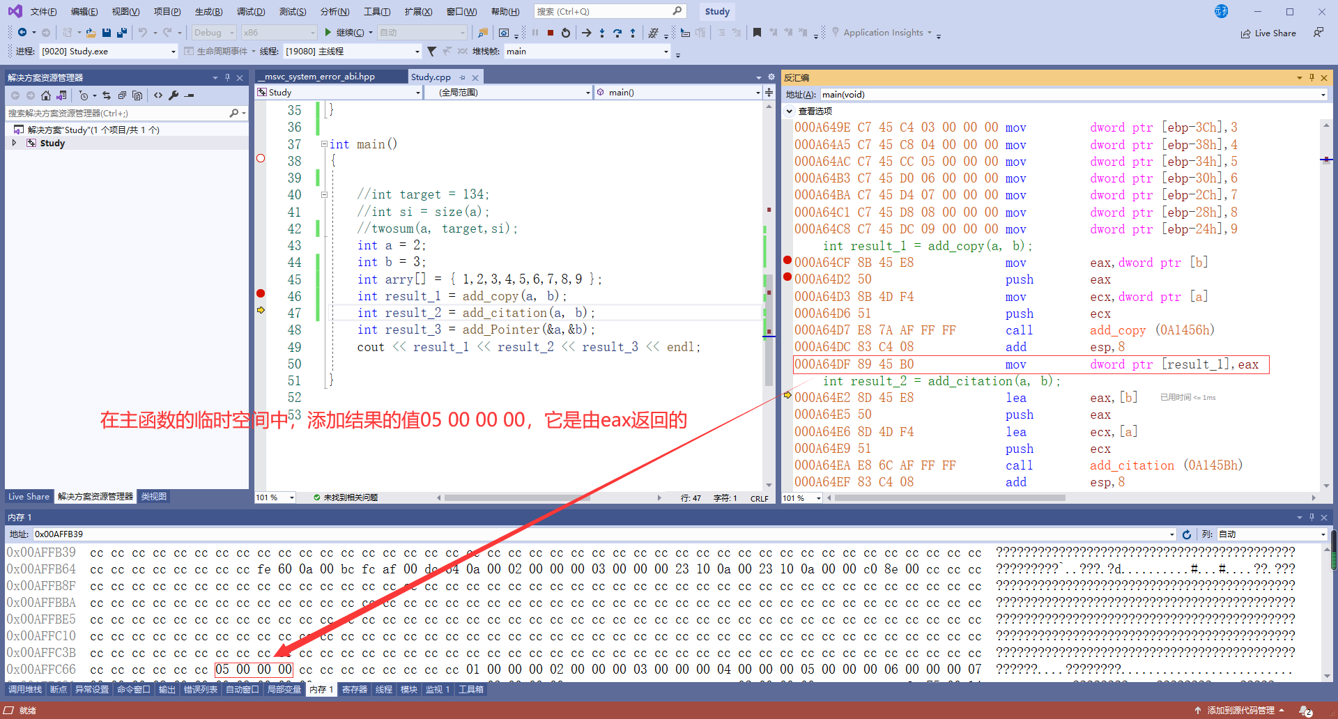Open the Debug configuration dropdown

pos(215,32)
